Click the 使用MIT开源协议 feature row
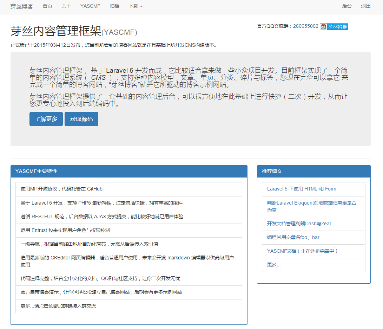The height and width of the screenshot is (329, 383). pos(129,189)
